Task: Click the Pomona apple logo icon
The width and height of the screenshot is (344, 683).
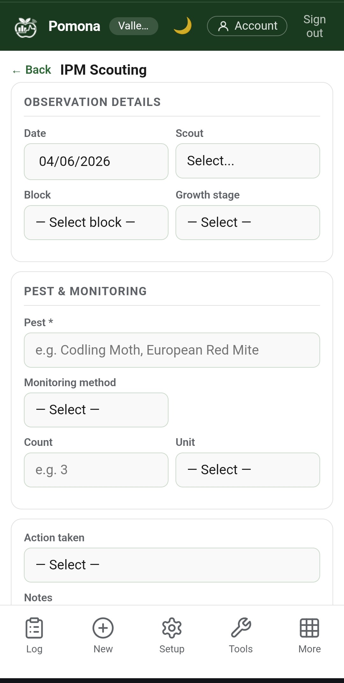Action: 25,27
